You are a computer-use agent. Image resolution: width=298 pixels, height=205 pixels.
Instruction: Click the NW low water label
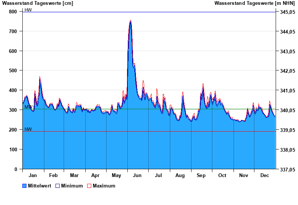[28, 129]
